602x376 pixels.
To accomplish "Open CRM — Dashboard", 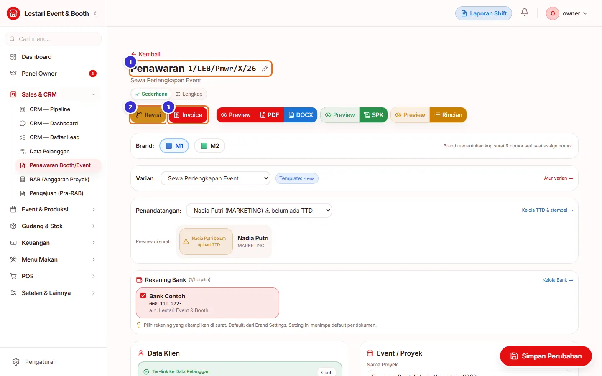I will [59, 123].
